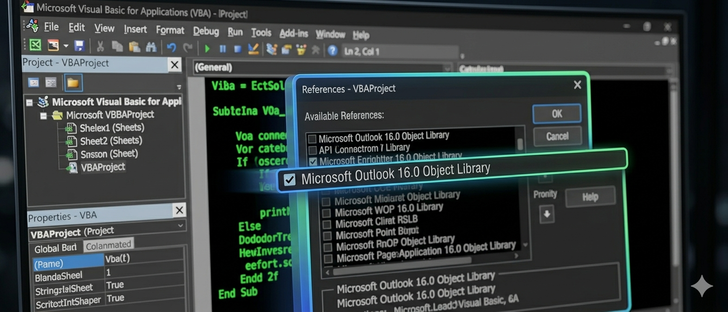Tick Microsoft Miaiaret Object Library checkbox
This screenshot has height=312, width=728.
pos(326,201)
